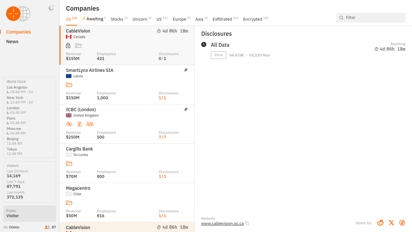Open Cargills Bank entry
This screenshot has width=412, height=232.
127,163
